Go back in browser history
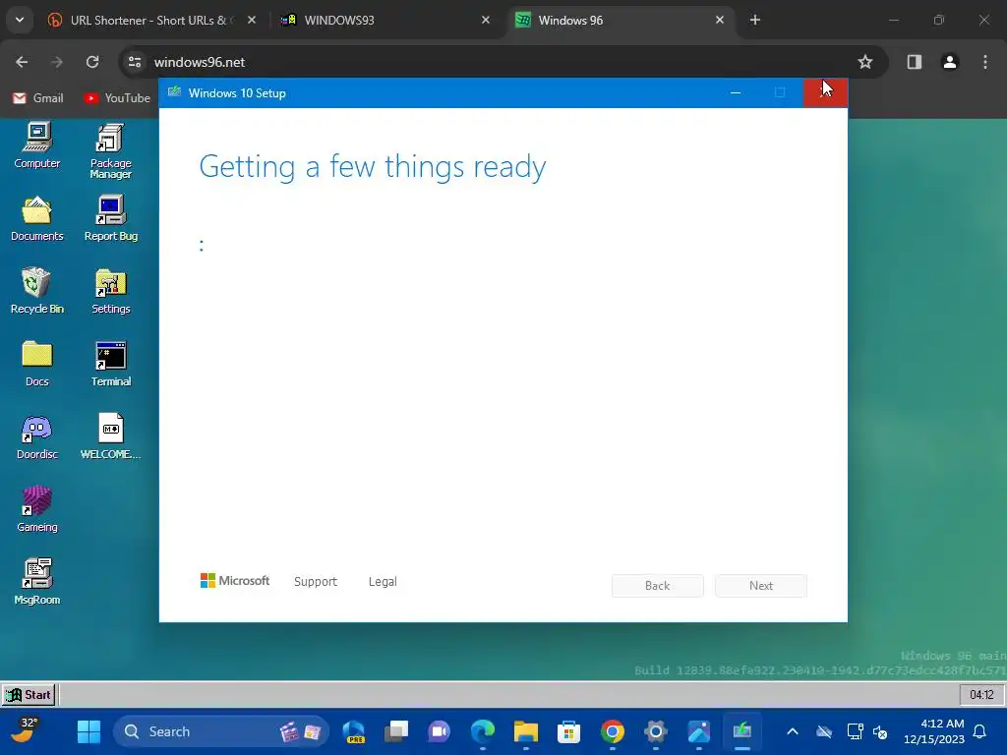This screenshot has height=755, width=1007. [22, 62]
